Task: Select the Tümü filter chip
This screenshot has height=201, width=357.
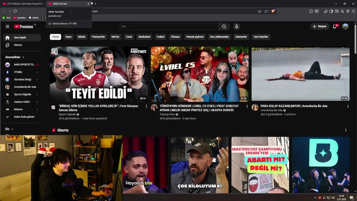Action: tap(56, 37)
